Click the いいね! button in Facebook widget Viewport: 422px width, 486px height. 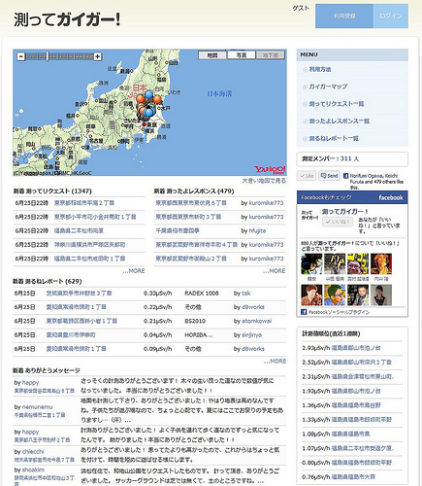pos(338,222)
